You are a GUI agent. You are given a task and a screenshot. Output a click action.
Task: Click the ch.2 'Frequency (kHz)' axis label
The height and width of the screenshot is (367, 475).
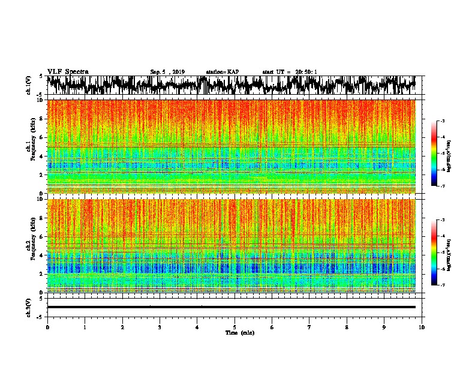click(33, 238)
